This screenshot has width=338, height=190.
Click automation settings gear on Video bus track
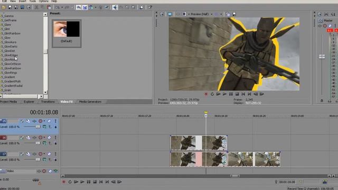point(44,171)
